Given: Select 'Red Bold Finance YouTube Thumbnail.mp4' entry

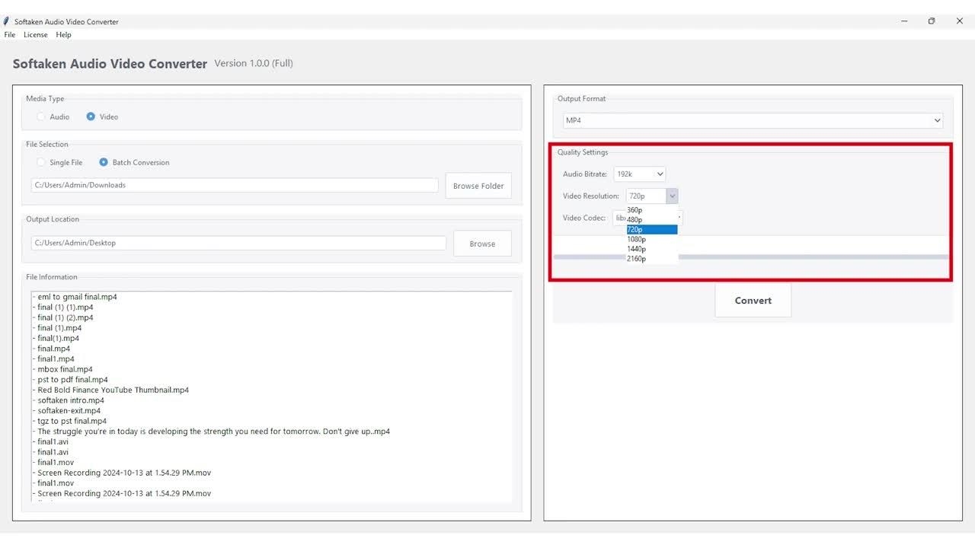Looking at the screenshot, I should coord(113,390).
